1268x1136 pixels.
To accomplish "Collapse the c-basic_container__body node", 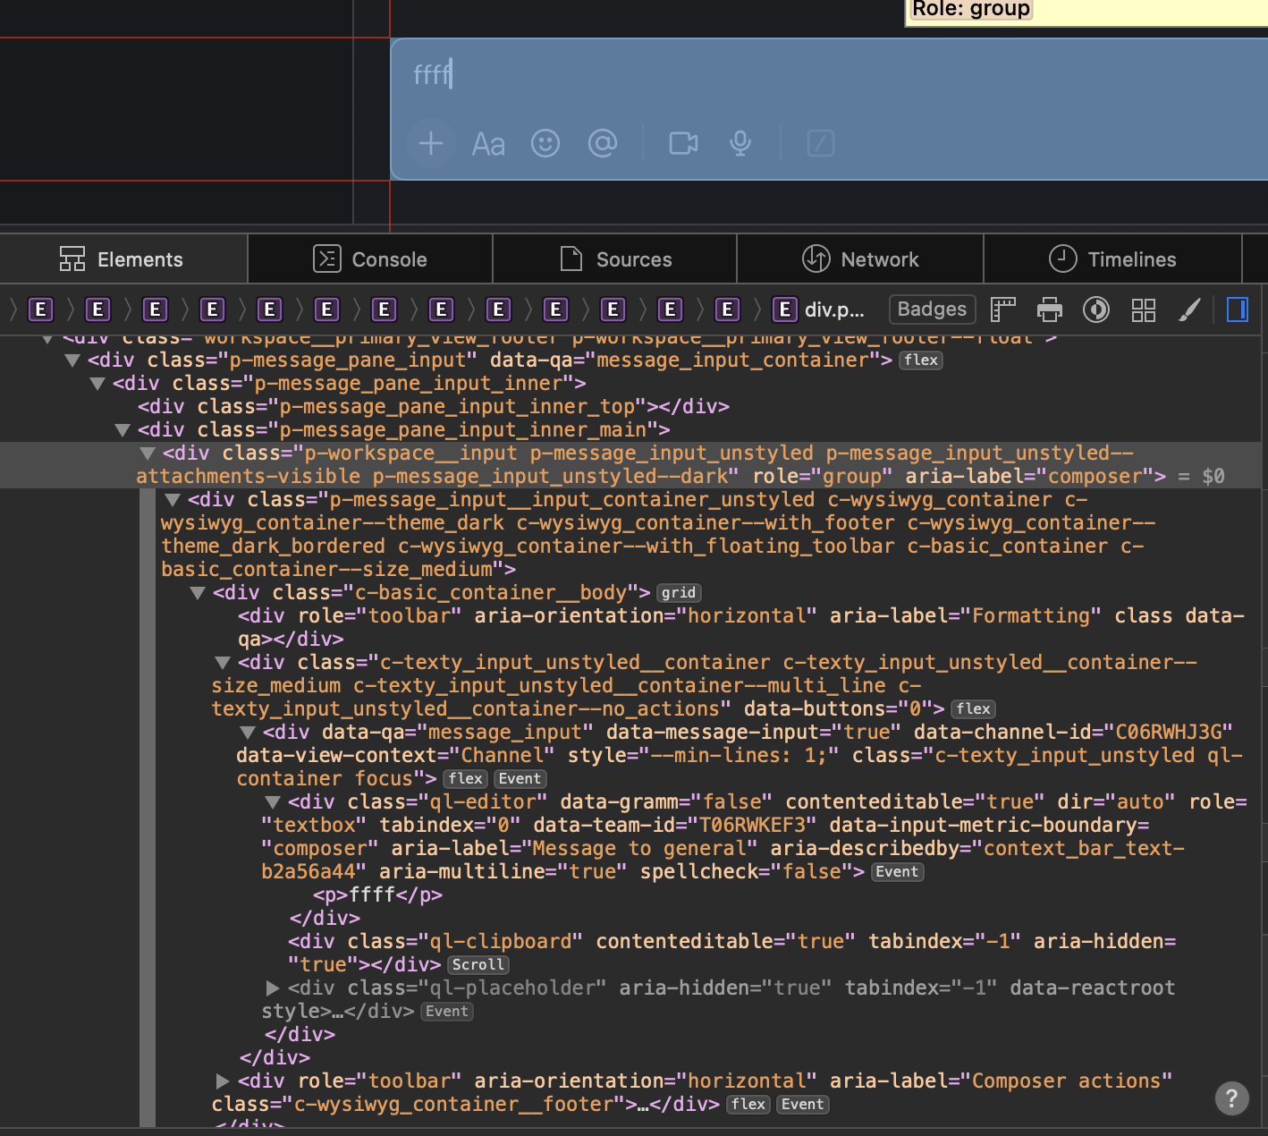I will (x=198, y=593).
